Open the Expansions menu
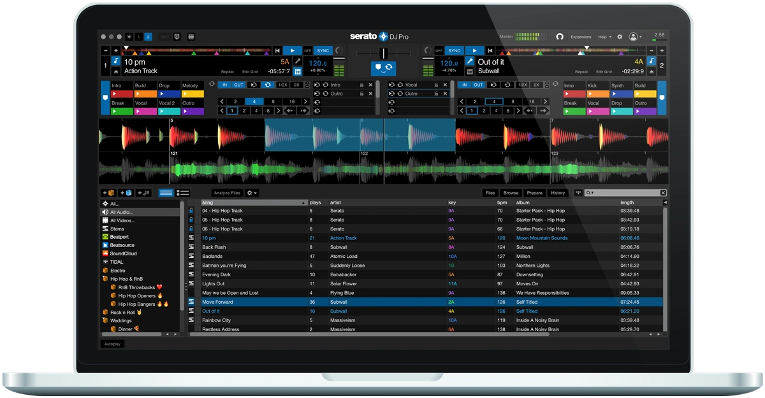The width and height of the screenshot is (765, 398). [581, 37]
